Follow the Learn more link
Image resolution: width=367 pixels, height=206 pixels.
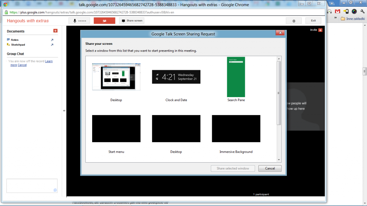(x=49, y=61)
